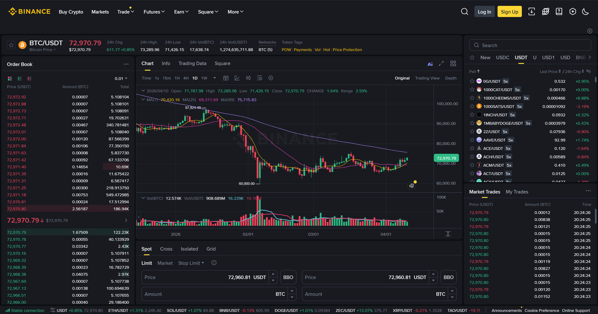Open the Bitcoin Price link
The height and width of the screenshot is (314, 598).
pos(42,50)
